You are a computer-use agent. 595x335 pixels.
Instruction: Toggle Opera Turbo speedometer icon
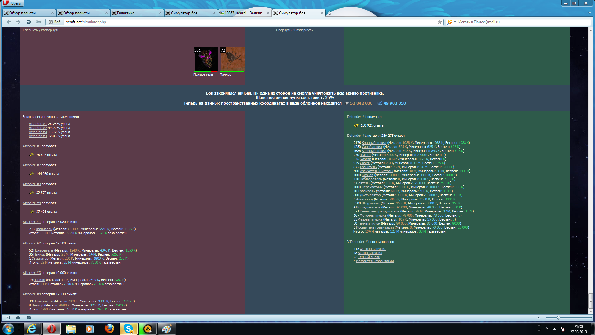(29, 318)
